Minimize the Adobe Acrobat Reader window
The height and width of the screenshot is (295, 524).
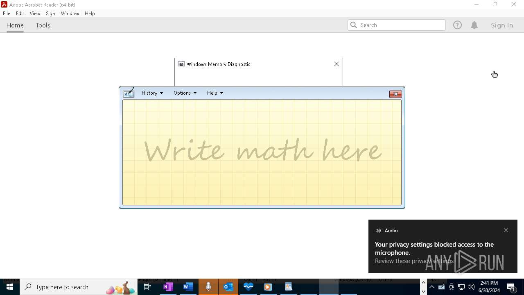pos(476,5)
